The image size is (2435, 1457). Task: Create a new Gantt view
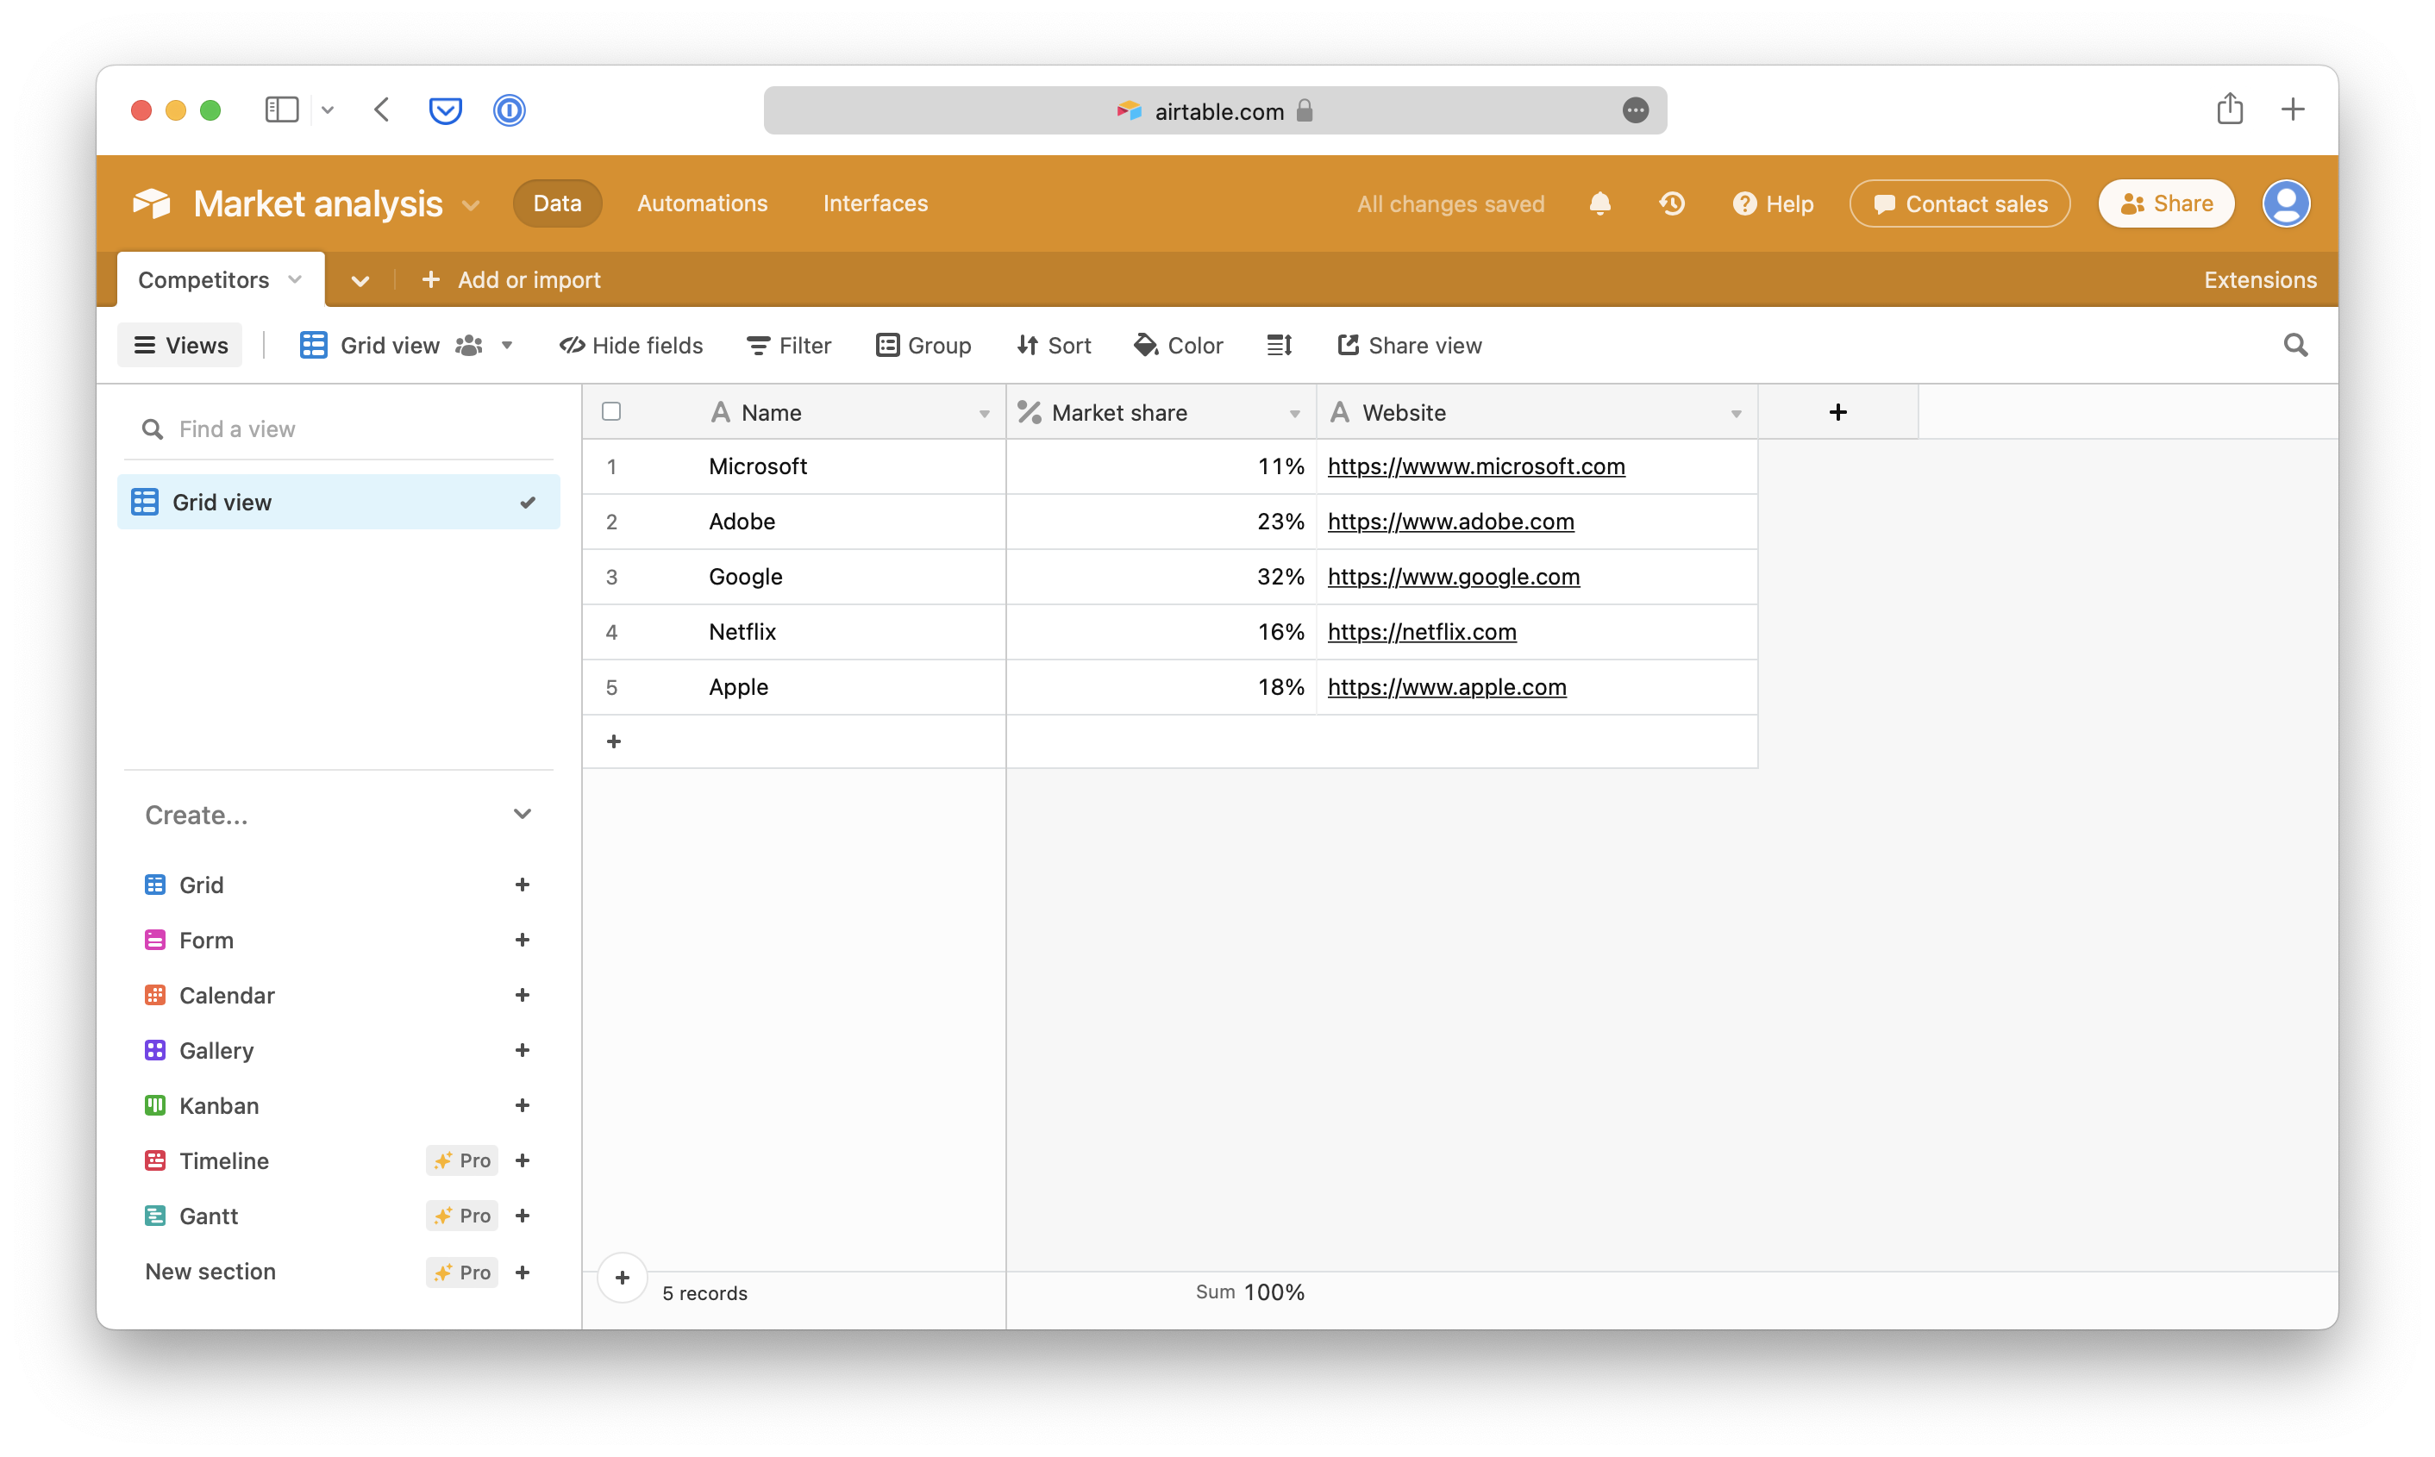pyautogui.click(x=523, y=1216)
